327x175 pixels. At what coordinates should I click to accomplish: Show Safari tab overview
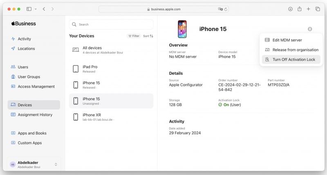point(318,9)
